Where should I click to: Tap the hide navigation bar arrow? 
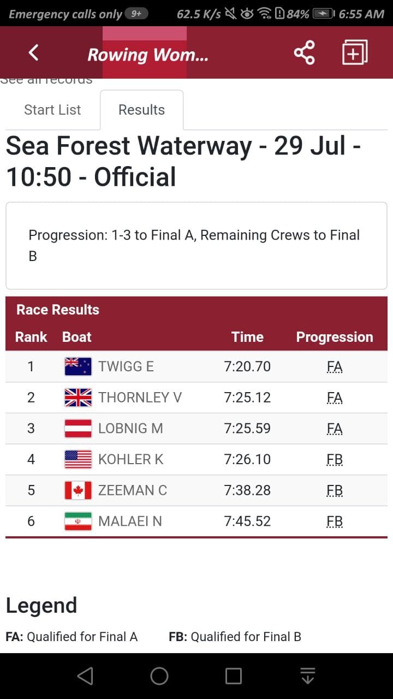pyautogui.click(x=308, y=676)
